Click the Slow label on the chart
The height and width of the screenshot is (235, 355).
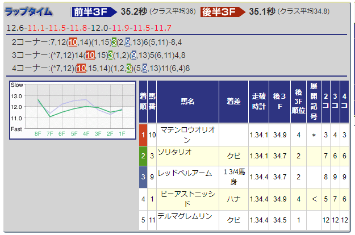coord(16,85)
